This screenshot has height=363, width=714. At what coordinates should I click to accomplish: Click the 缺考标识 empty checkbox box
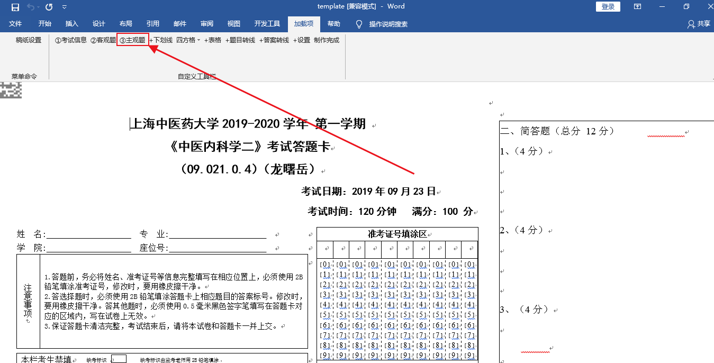[119, 359]
